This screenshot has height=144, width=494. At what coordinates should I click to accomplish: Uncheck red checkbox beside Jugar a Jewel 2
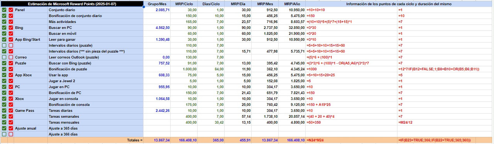point(11,81)
